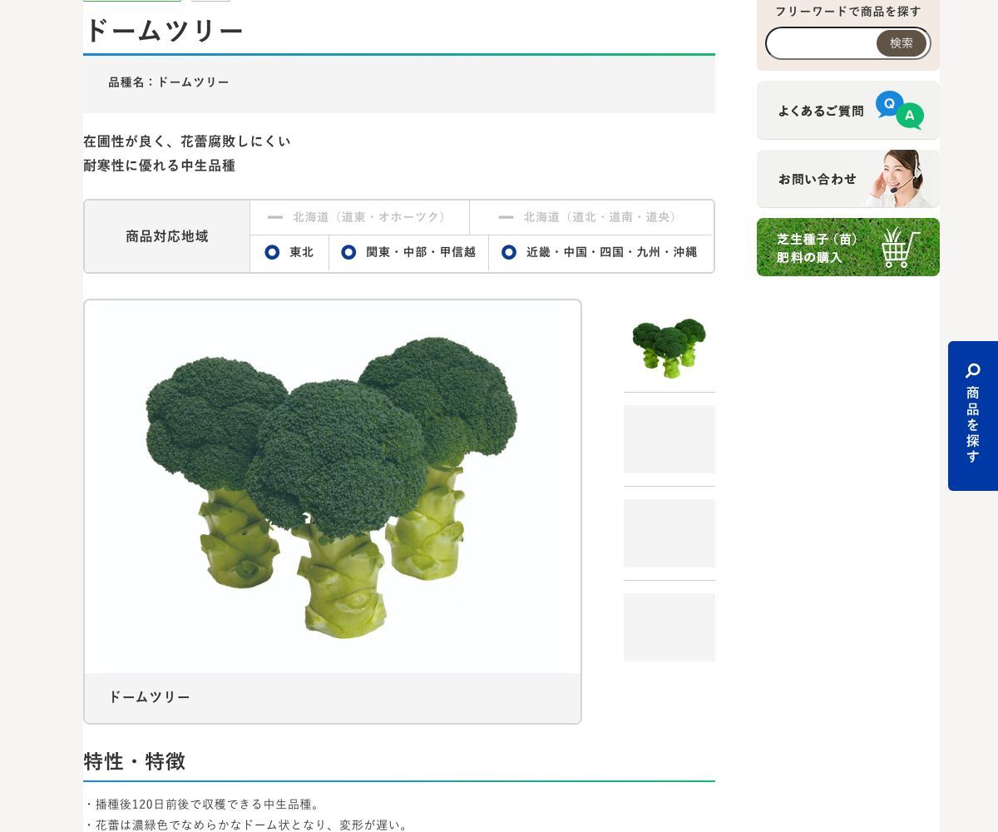This screenshot has width=998, height=832.
Task: Open the よくあるご質問 FAQ banner
Action: (x=848, y=110)
